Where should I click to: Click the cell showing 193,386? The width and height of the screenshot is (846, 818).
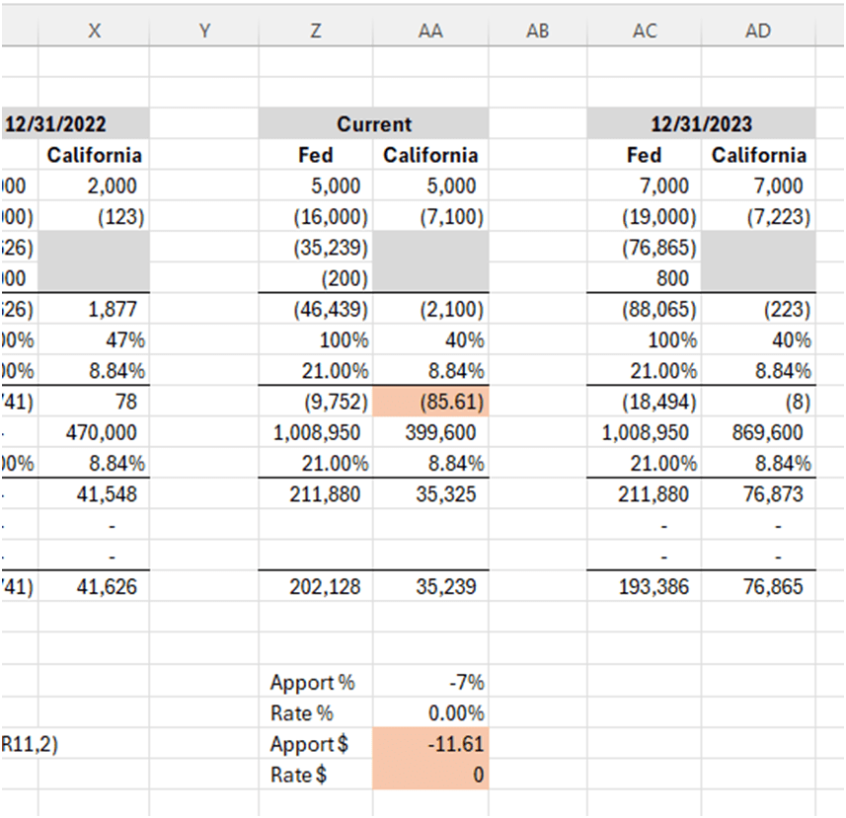pos(645,587)
